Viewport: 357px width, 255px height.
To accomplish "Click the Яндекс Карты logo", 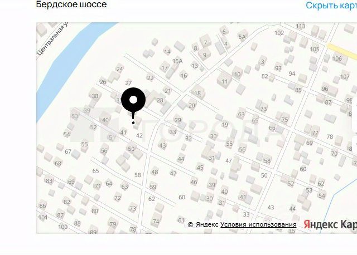I will pyautogui.click(x=330, y=224).
